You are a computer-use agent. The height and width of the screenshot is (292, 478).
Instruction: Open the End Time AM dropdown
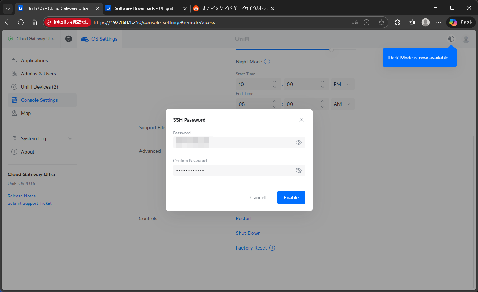[342, 104]
